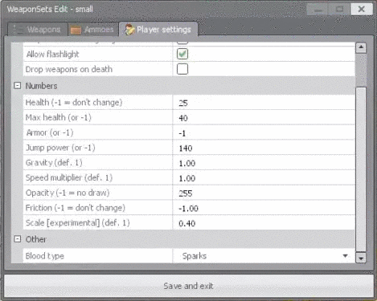
Task: Edit the Health value field
Action: [x=264, y=103]
